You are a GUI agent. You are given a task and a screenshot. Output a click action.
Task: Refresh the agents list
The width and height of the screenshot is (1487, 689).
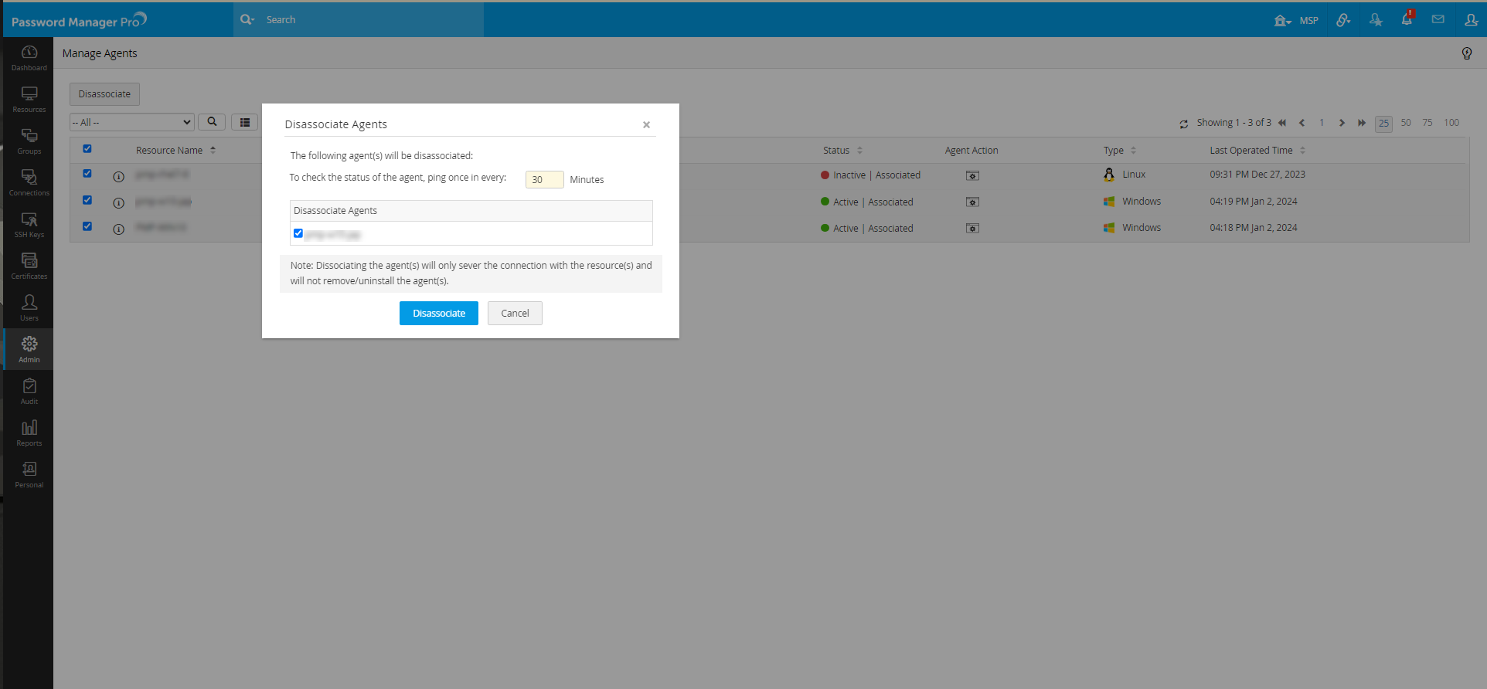point(1183,124)
